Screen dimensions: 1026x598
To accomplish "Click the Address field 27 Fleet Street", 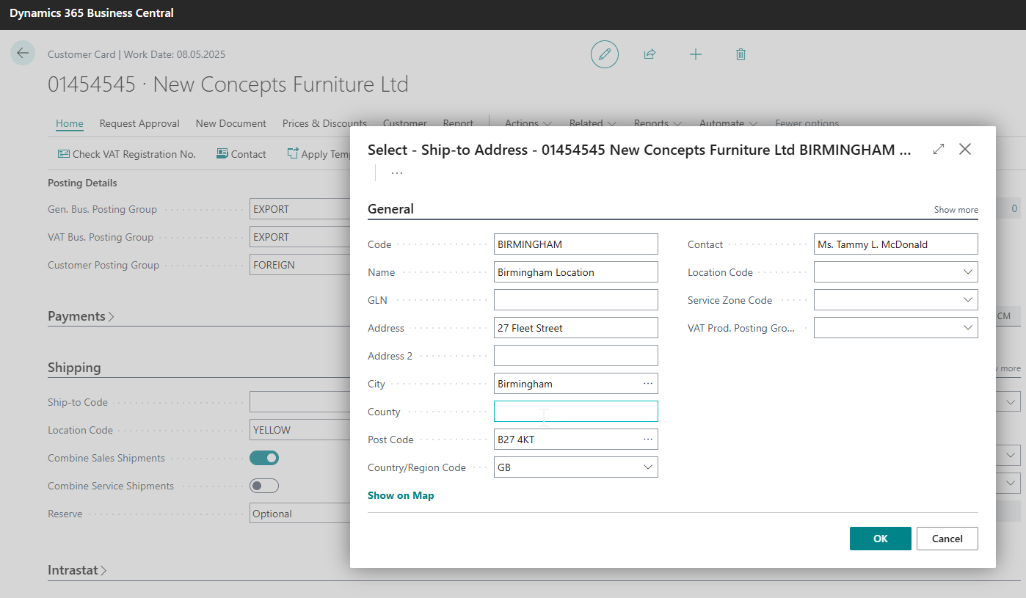I will click(x=576, y=328).
